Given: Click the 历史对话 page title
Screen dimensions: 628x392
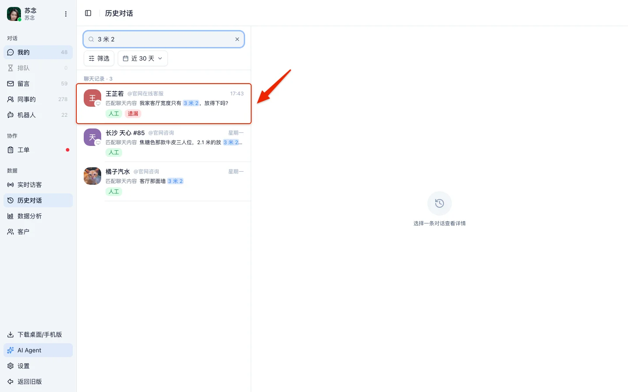Looking at the screenshot, I should 119,13.
